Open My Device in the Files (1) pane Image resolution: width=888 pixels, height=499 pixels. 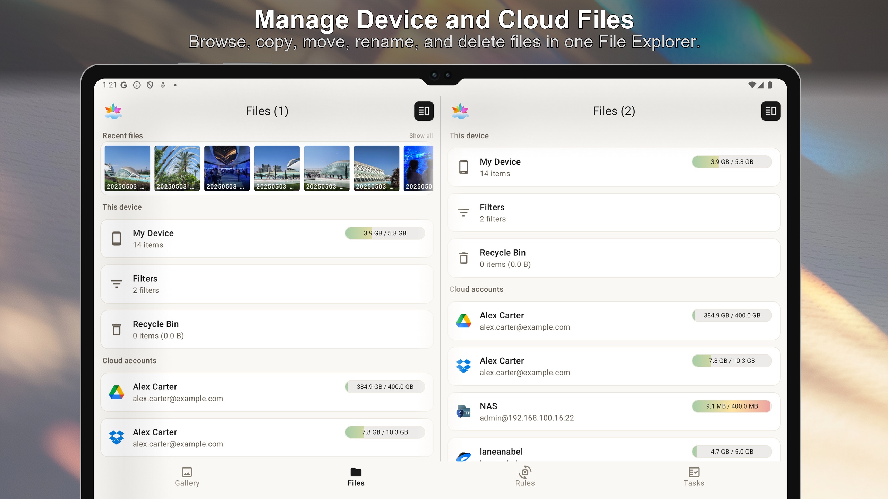click(267, 238)
